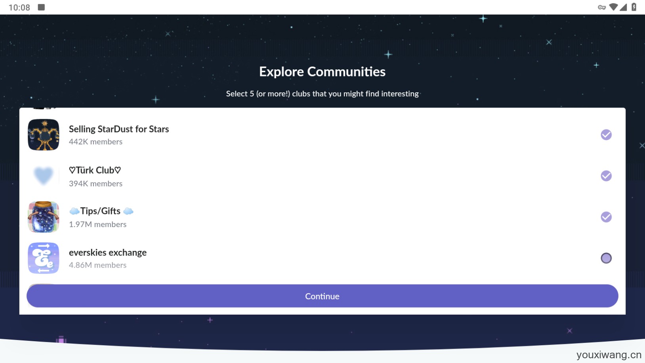Tap the battery icon in status bar
This screenshot has height=363, width=645.
click(634, 7)
